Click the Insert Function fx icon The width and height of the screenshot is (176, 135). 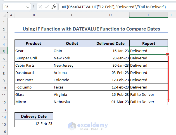[54, 7]
